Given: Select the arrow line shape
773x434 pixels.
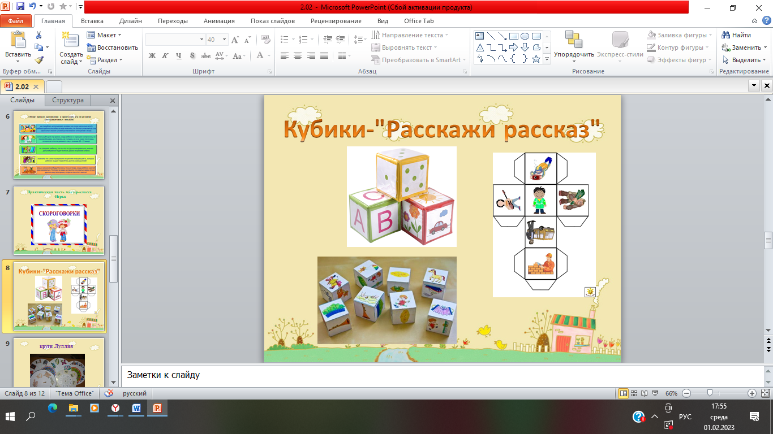Looking at the screenshot, I should click(x=502, y=36).
